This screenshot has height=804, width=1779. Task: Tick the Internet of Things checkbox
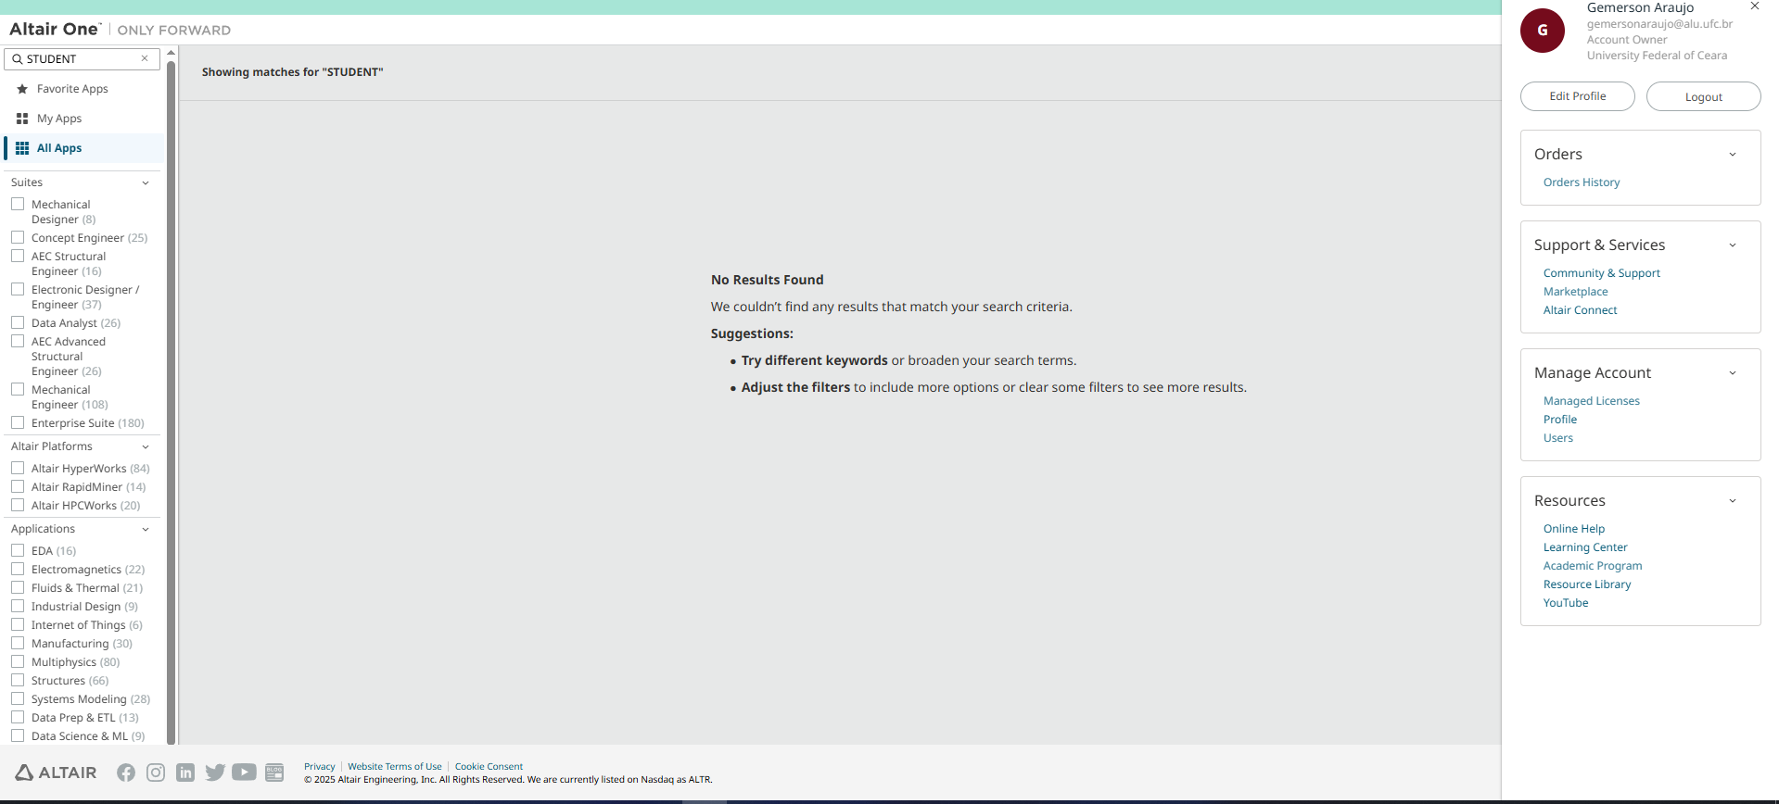click(18, 624)
